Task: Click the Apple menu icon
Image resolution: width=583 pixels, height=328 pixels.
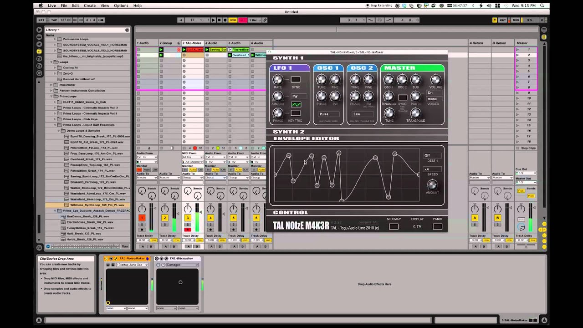Action: point(41,5)
